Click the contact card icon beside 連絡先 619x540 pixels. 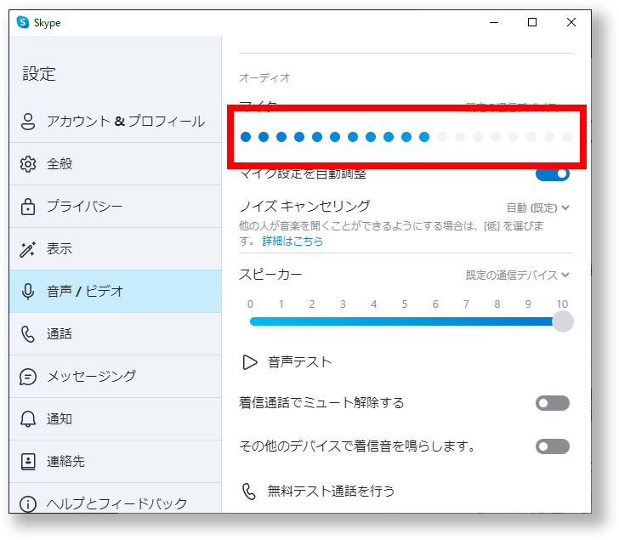click(27, 462)
